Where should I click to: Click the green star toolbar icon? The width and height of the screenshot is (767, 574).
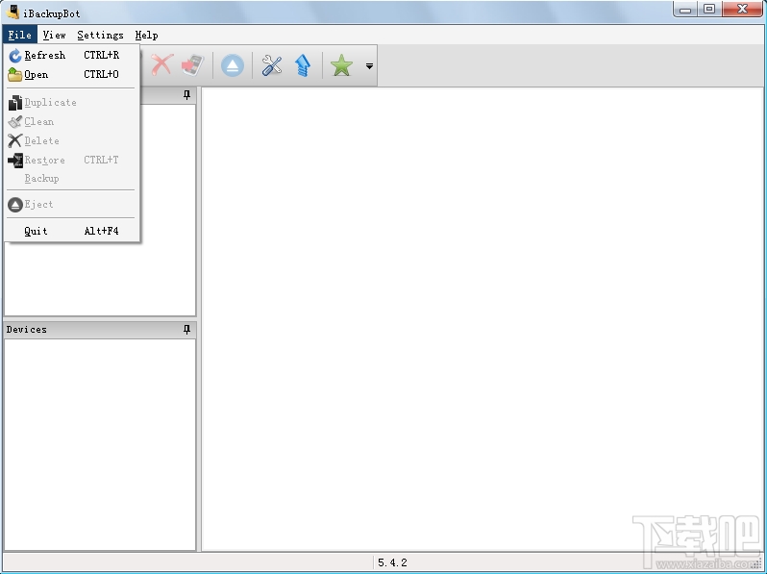tap(341, 65)
